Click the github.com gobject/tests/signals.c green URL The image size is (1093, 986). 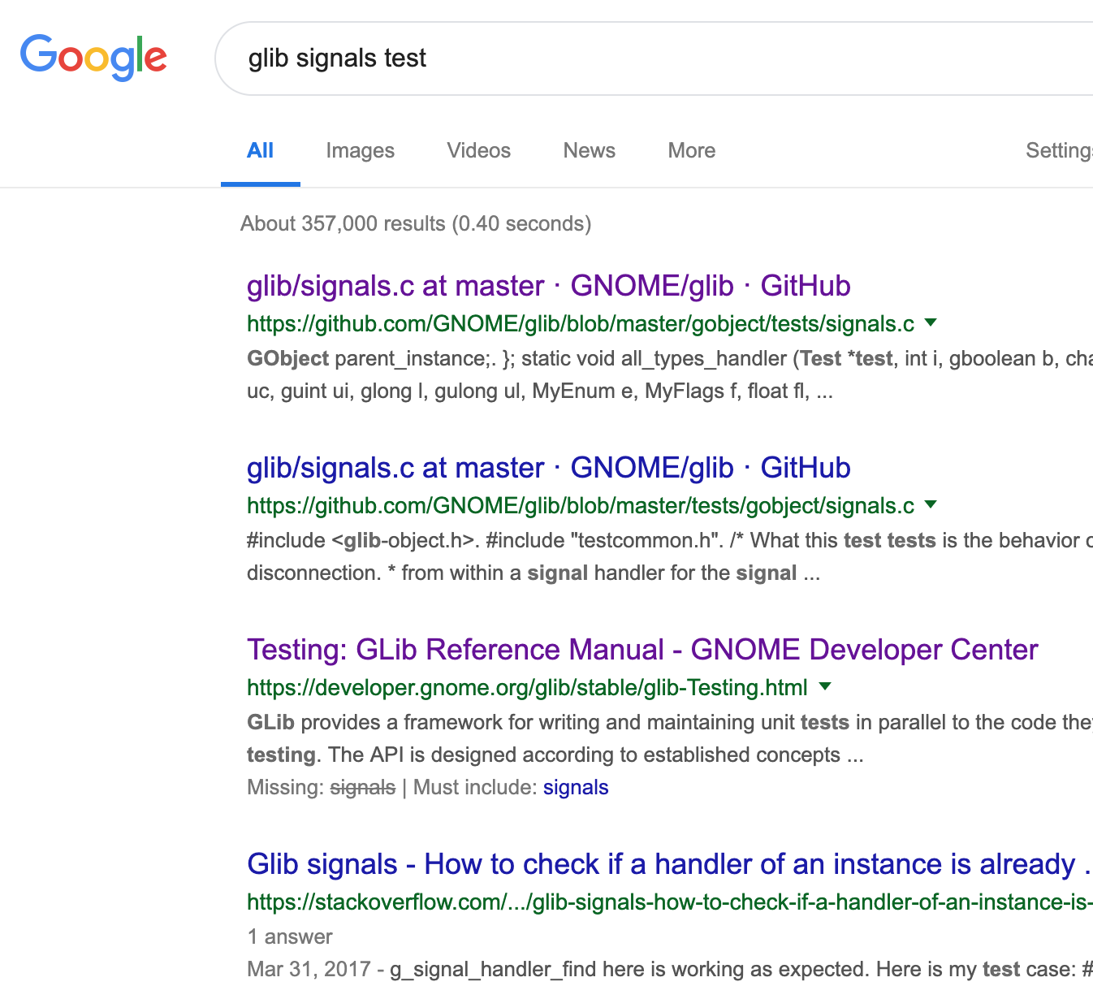tap(581, 324)
